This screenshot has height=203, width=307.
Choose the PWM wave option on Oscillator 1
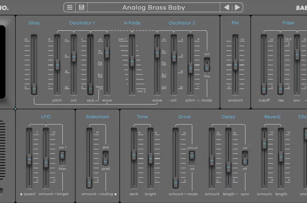pos(100,87)
